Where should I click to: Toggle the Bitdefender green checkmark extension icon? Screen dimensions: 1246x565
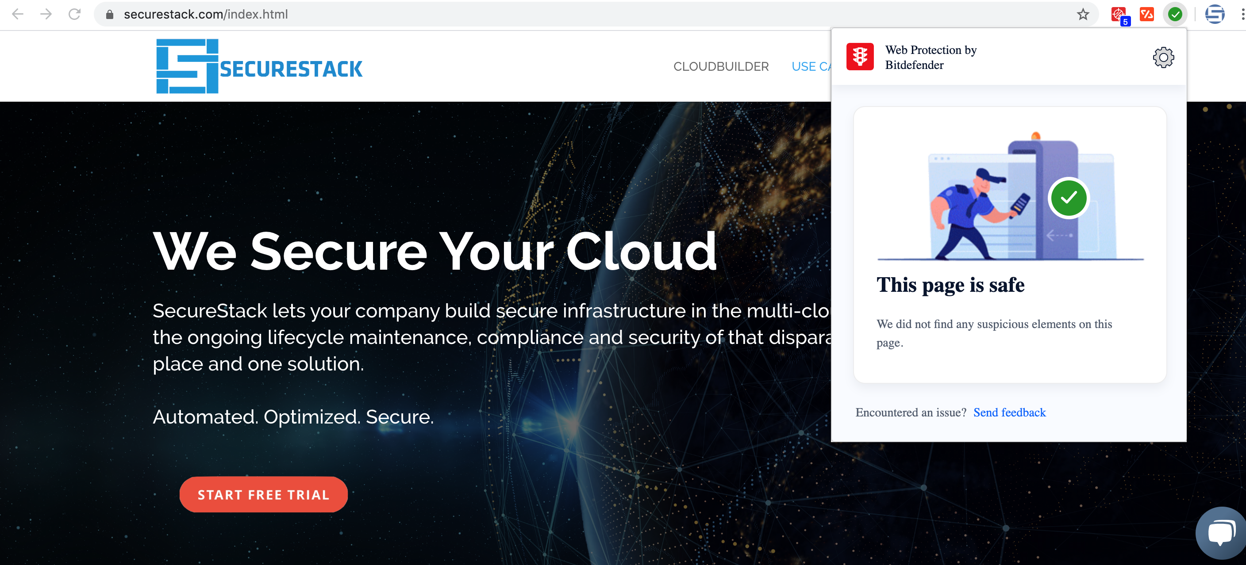1175,15
